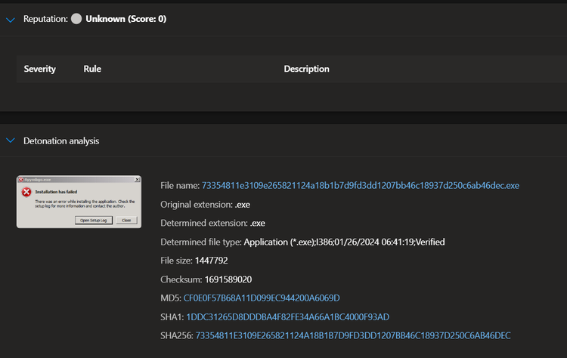Select the Original extension .exe value
This screenshot has width=567, height=358.
(x=242, y=205)
